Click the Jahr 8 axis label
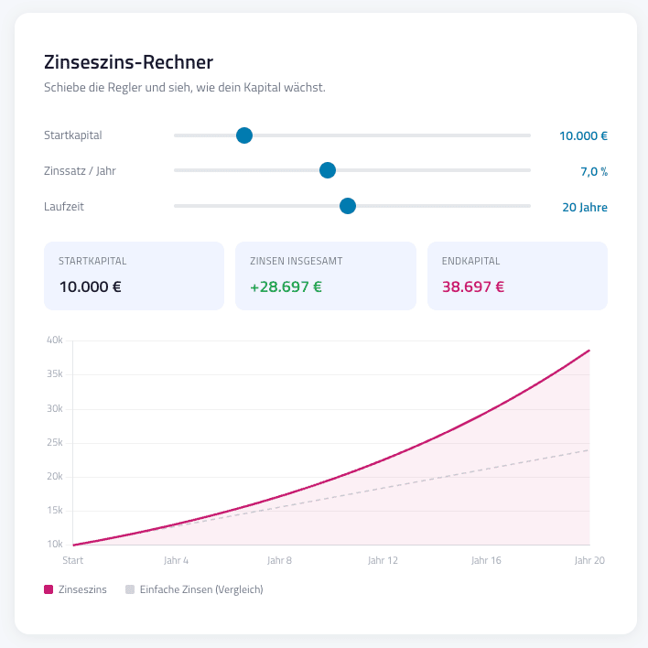Viewport: 648px width, 648px height. [280, 560]
